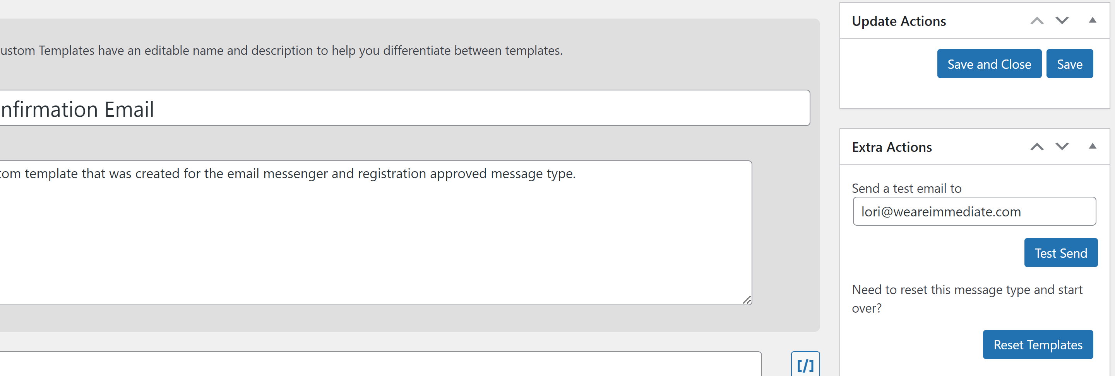Collapse the Update Actions panel
Image resolution: width=1115 pixels, height=376 pixels.
tap(1092, 20)
